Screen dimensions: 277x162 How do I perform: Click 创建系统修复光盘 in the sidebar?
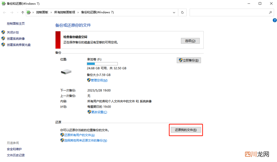19,45
